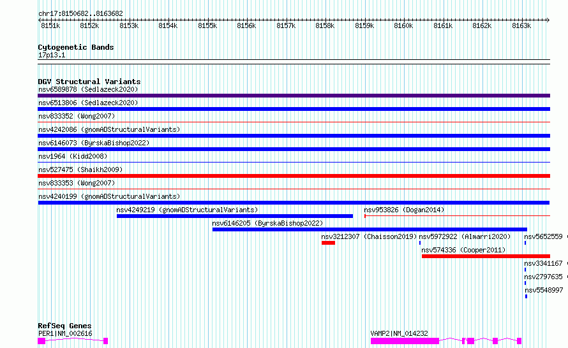This screenshot has height=348, width=568.
Task: Open the nsv833352 (Wong2007) variant label
Action: coord(77,116)
